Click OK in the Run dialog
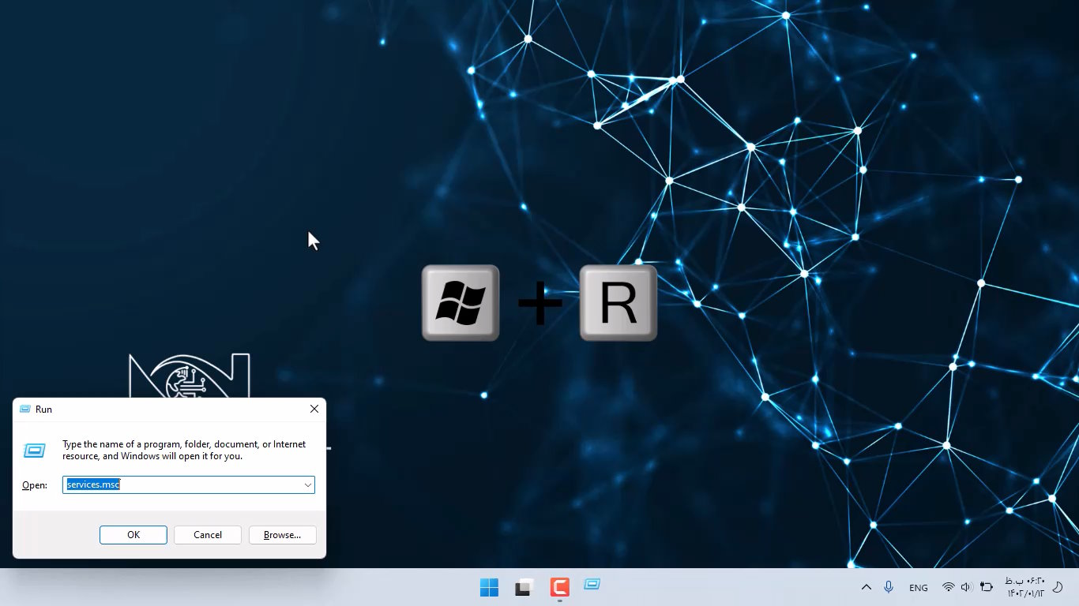This screenshot has width=1079, height=606. [x=133, y=535]
